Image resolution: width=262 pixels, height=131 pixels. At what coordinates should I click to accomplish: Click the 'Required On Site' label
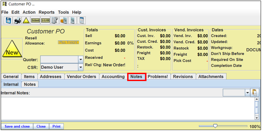(x=227, y=60)
